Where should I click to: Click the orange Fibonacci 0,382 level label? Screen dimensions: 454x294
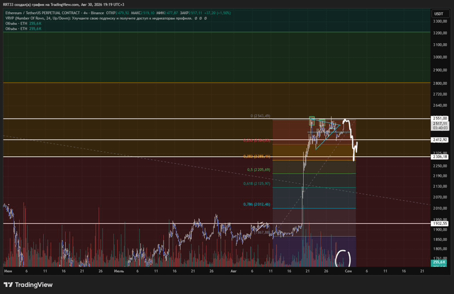257,157
